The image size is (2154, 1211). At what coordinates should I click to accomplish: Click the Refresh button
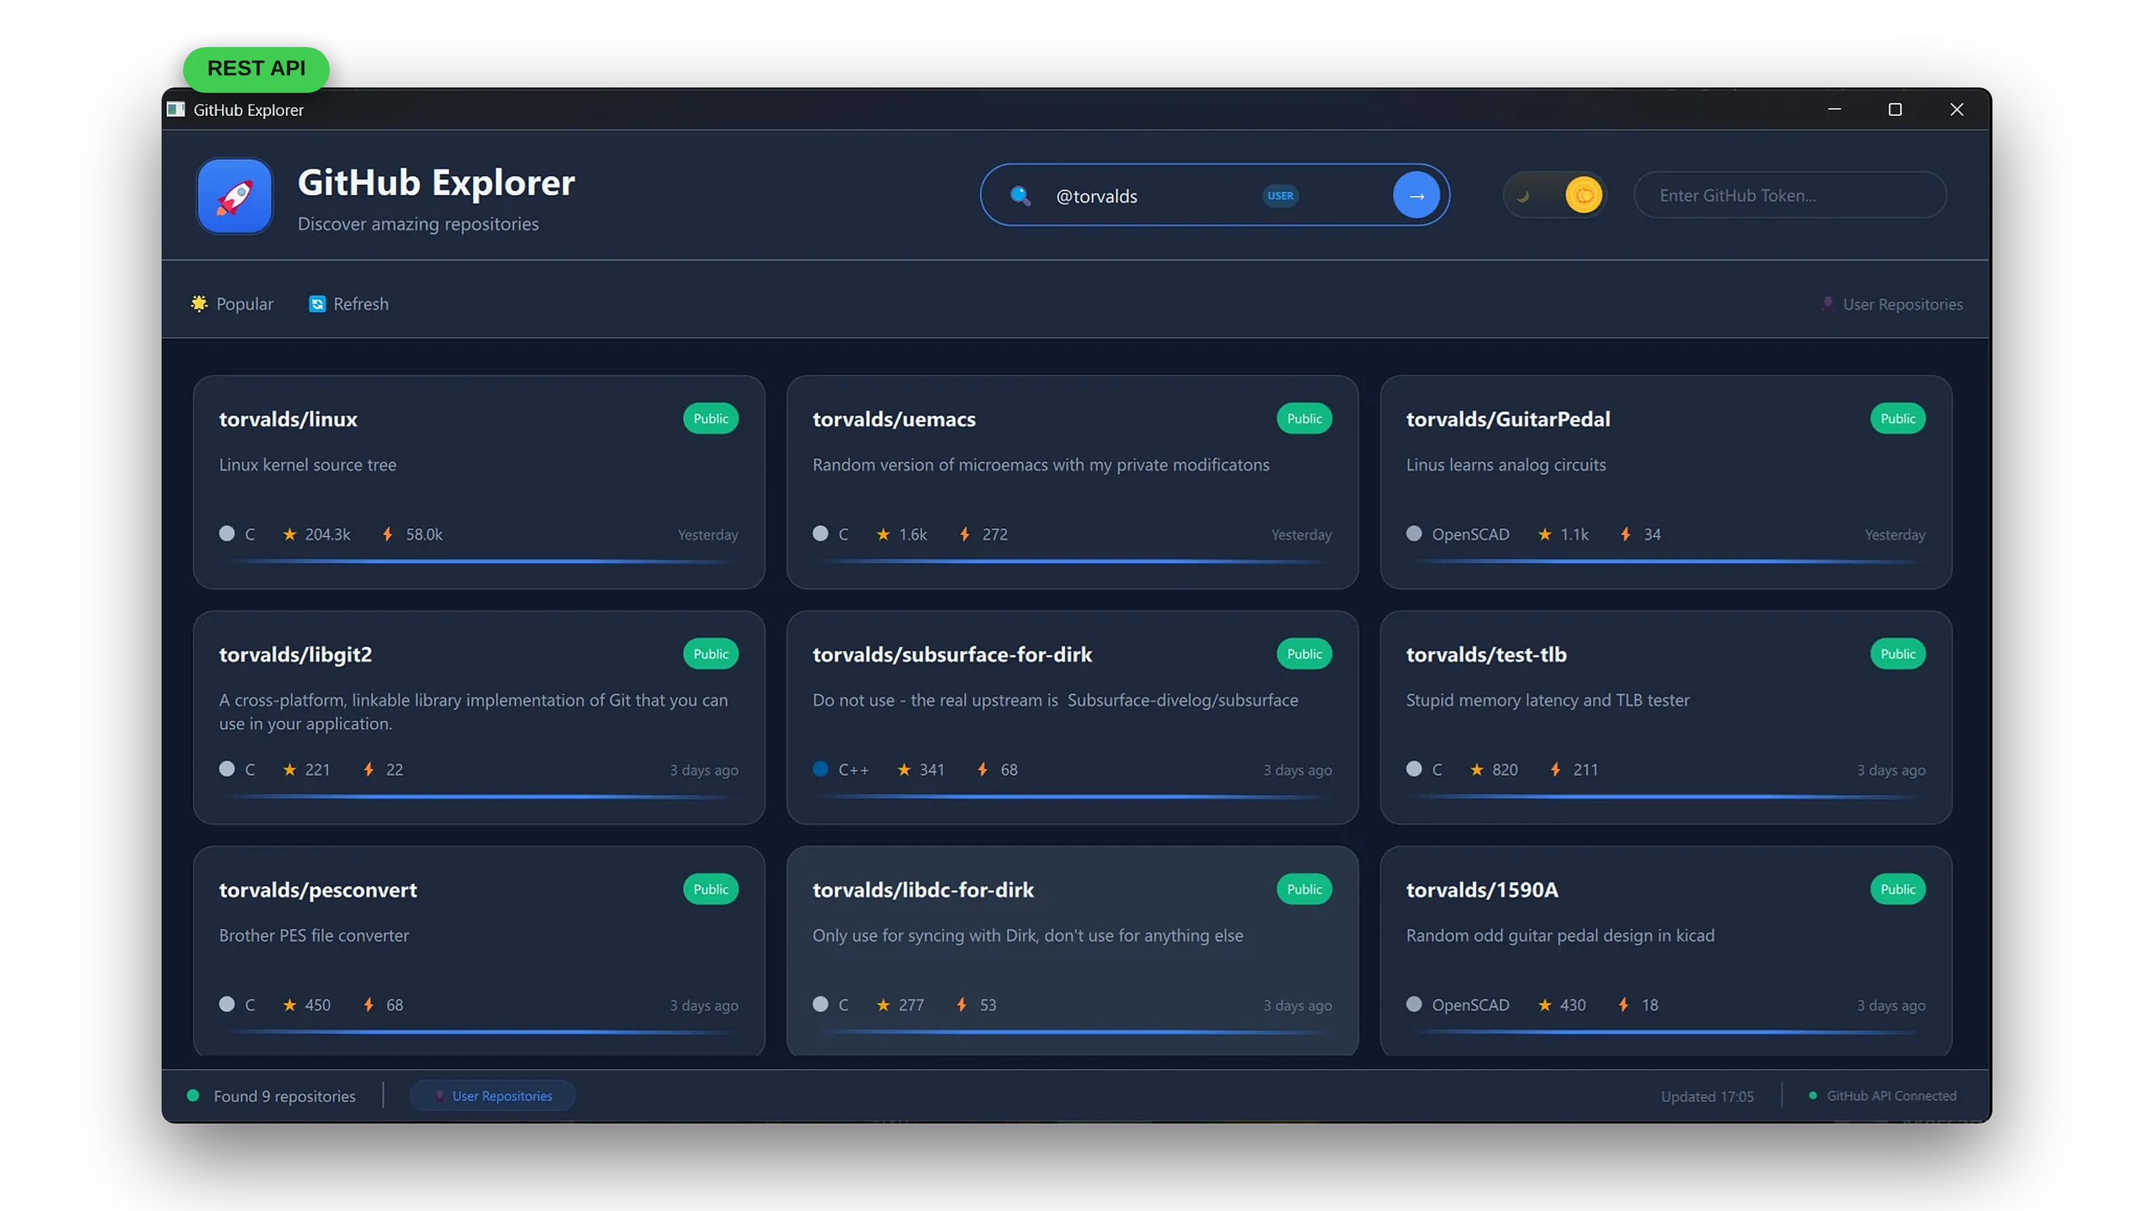pos(349,304)
